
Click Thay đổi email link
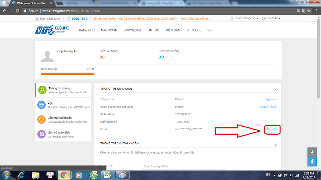pyautogui.click(x=272, y=129)
